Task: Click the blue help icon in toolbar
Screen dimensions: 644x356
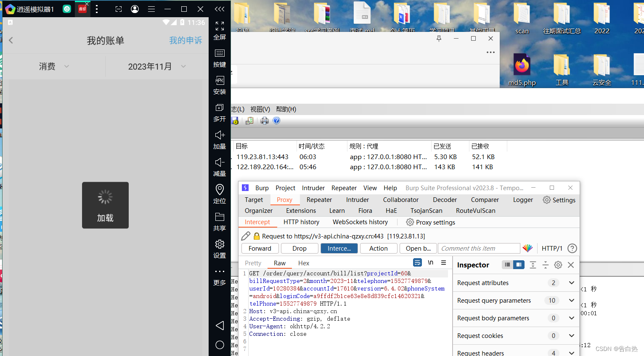Action: [x=276, y=120]
